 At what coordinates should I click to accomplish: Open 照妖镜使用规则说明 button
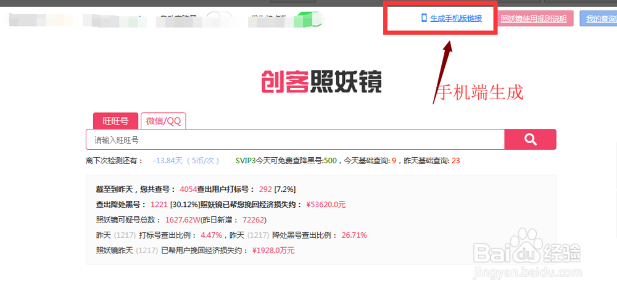pyautogui.click(x=534, y=18)
